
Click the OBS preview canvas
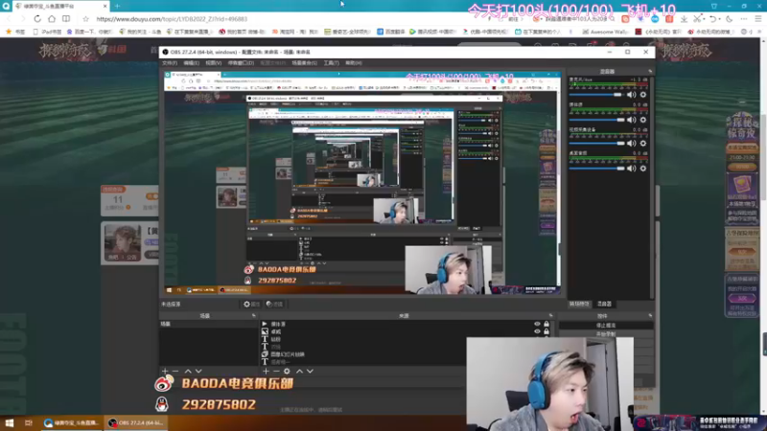point(362,183)
